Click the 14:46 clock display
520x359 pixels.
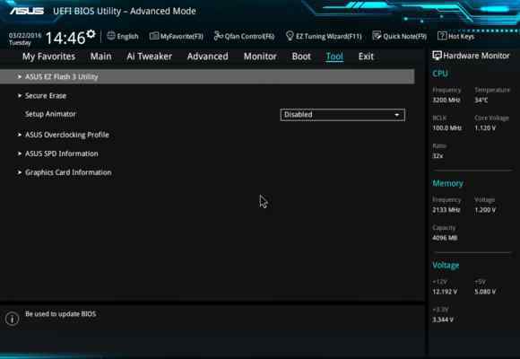pos(65,38)
